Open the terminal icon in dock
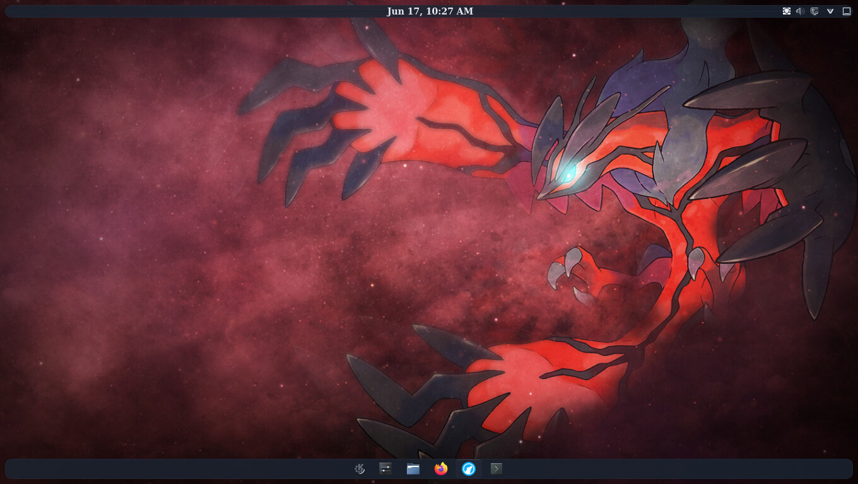 click(497, 468)
